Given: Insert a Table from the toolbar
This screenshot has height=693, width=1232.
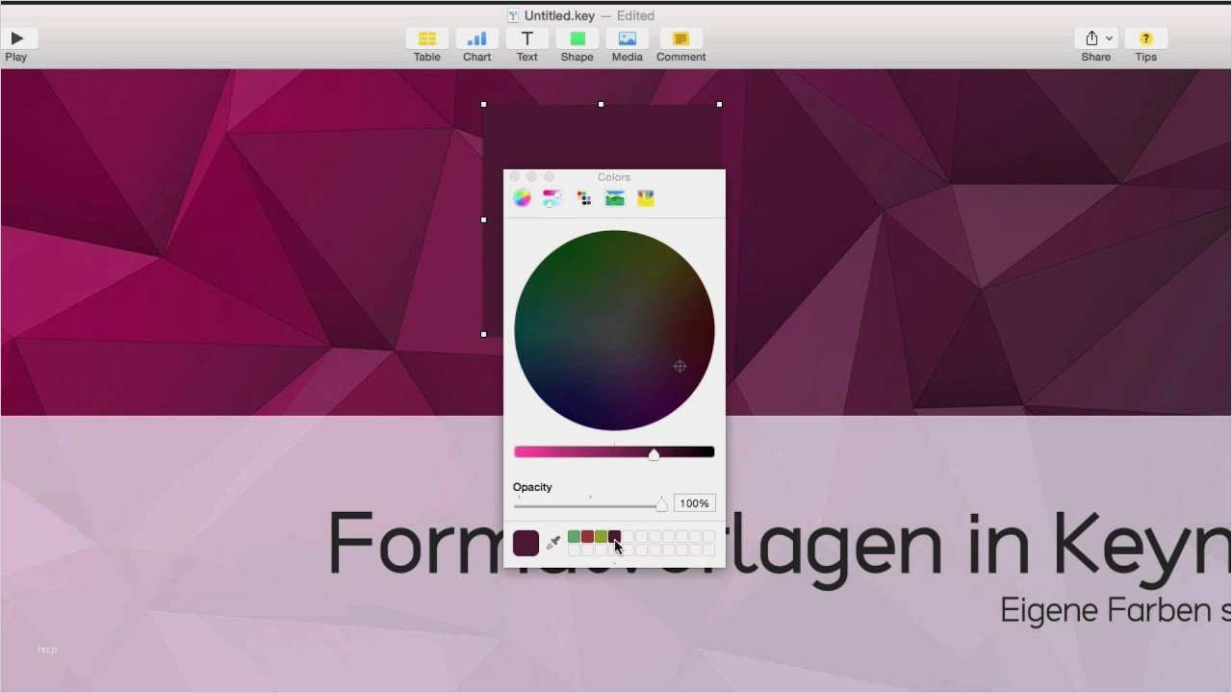Looking at the screenshot, I should click(426, 38).
